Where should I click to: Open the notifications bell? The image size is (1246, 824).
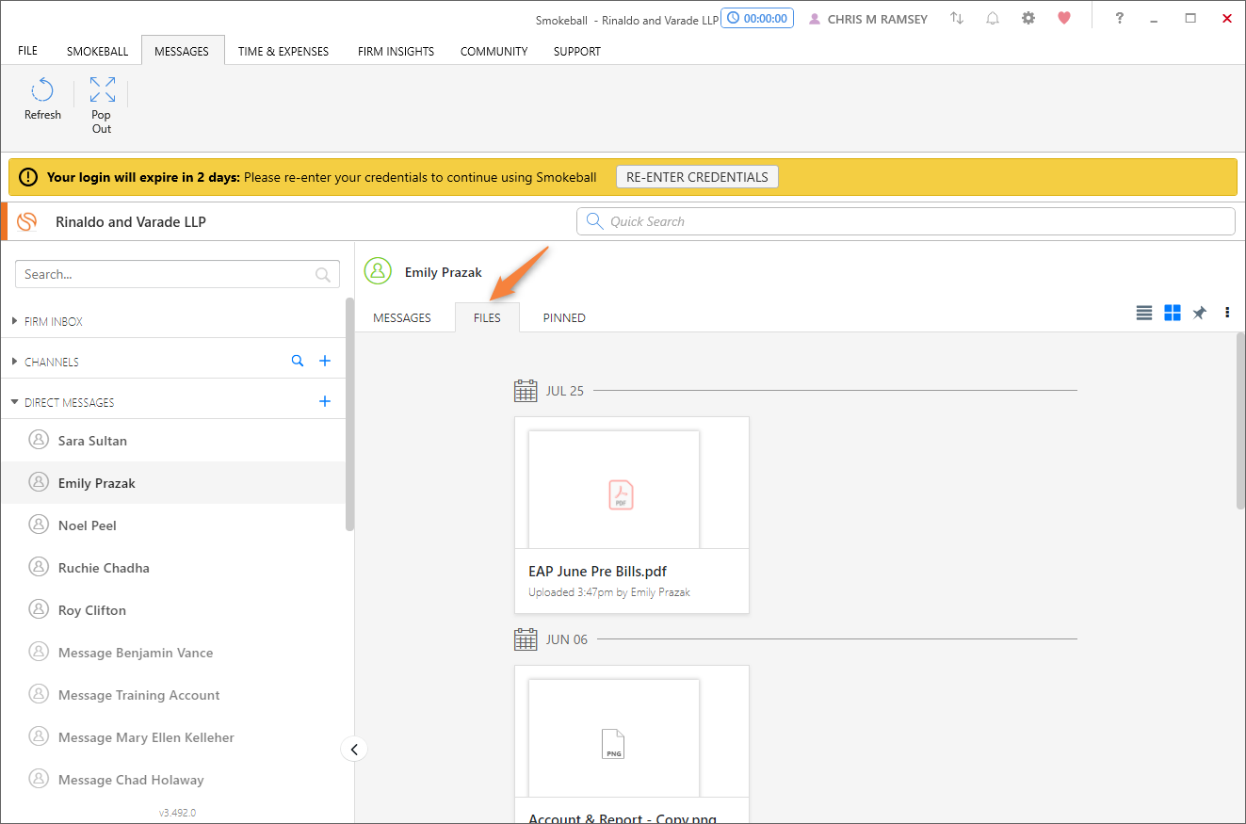click(x=993, y=19)
